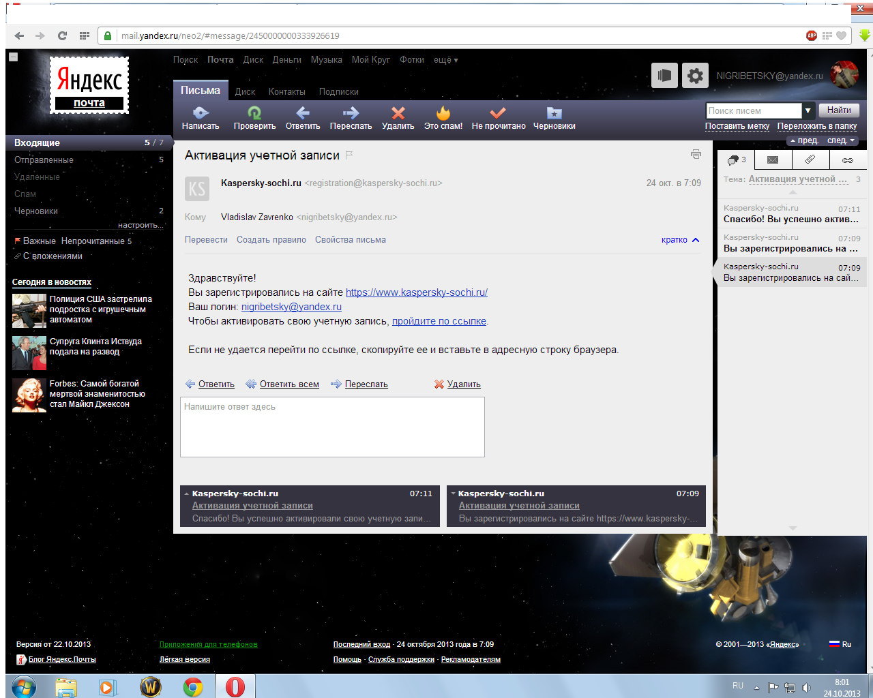Screen dimensions: 873x698
Task: Switch language with Ru flag in footer
Action: (840, 644)
